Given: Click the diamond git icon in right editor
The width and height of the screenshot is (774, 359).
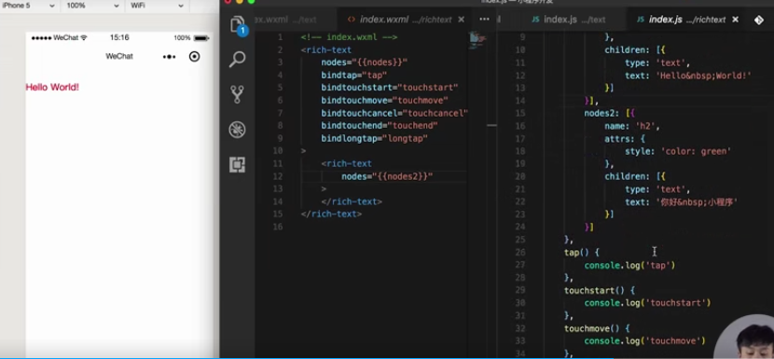Looking at the screenshot, I should coord(759,20).
